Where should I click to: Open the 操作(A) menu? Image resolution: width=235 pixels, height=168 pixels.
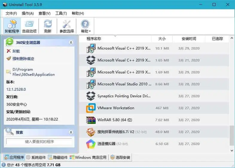click(x=28, y=13)
